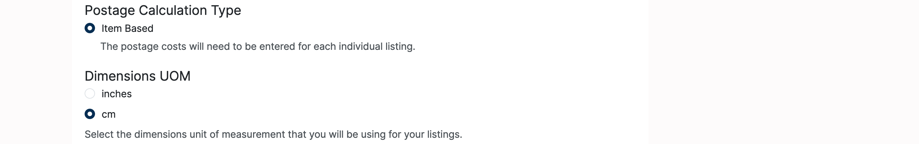Click the postage costs description sentence
919x144 pixels.
258,46
